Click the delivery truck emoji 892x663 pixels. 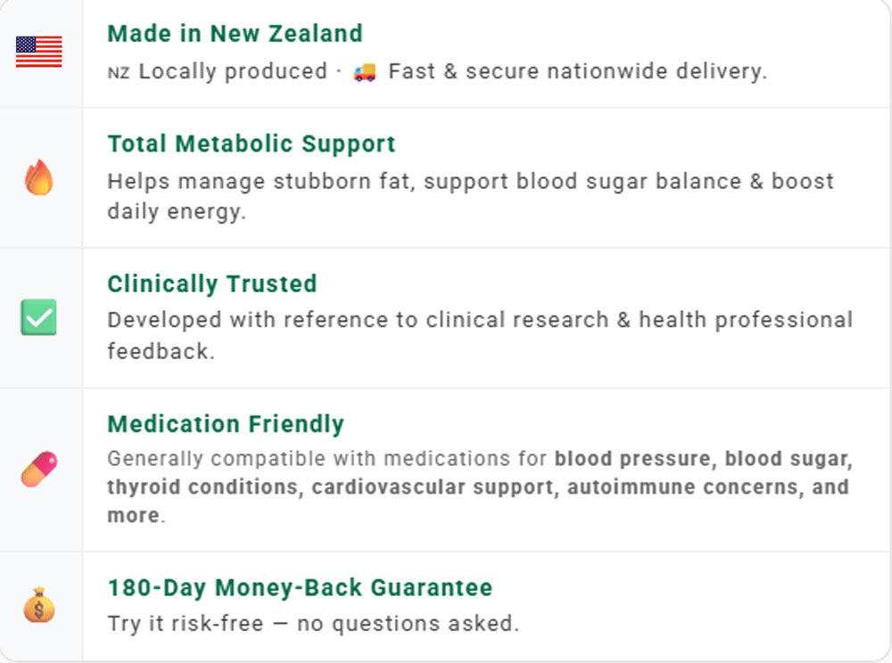point(364,72)
